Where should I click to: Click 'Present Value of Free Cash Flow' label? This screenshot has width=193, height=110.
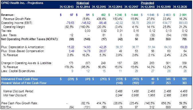click(24, 83)
